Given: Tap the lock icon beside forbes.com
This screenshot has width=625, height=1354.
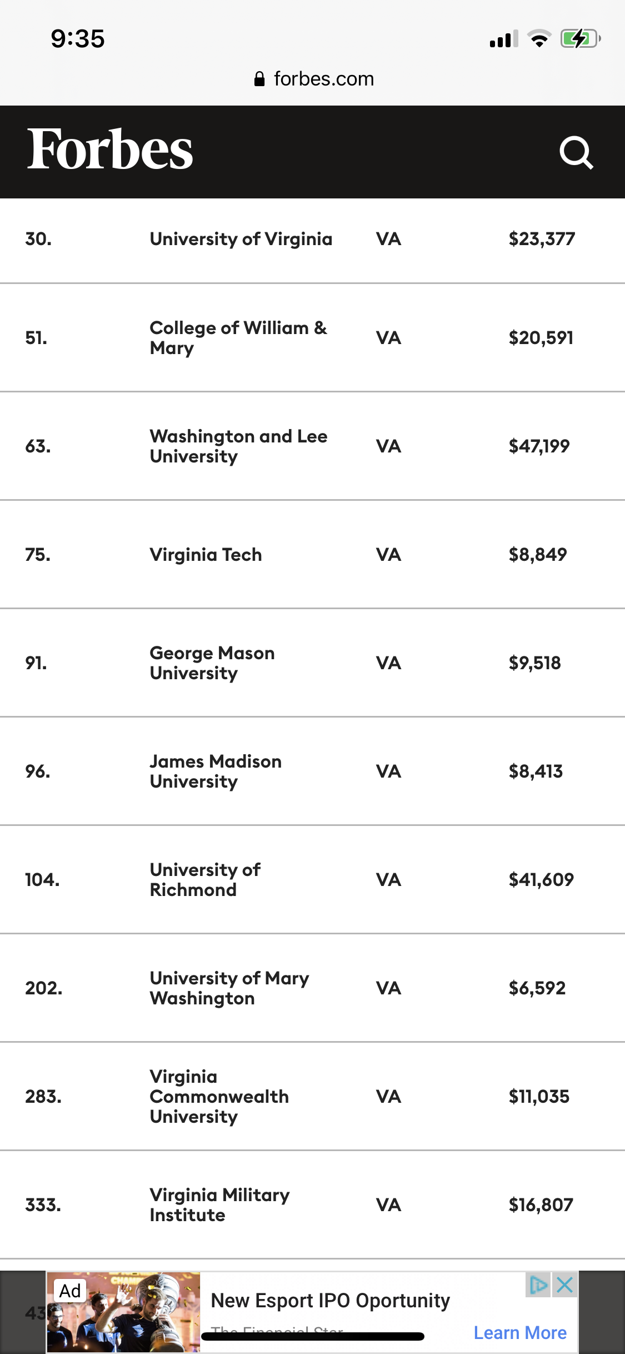Looking at the screenshot, I should (x=259, y=79).
